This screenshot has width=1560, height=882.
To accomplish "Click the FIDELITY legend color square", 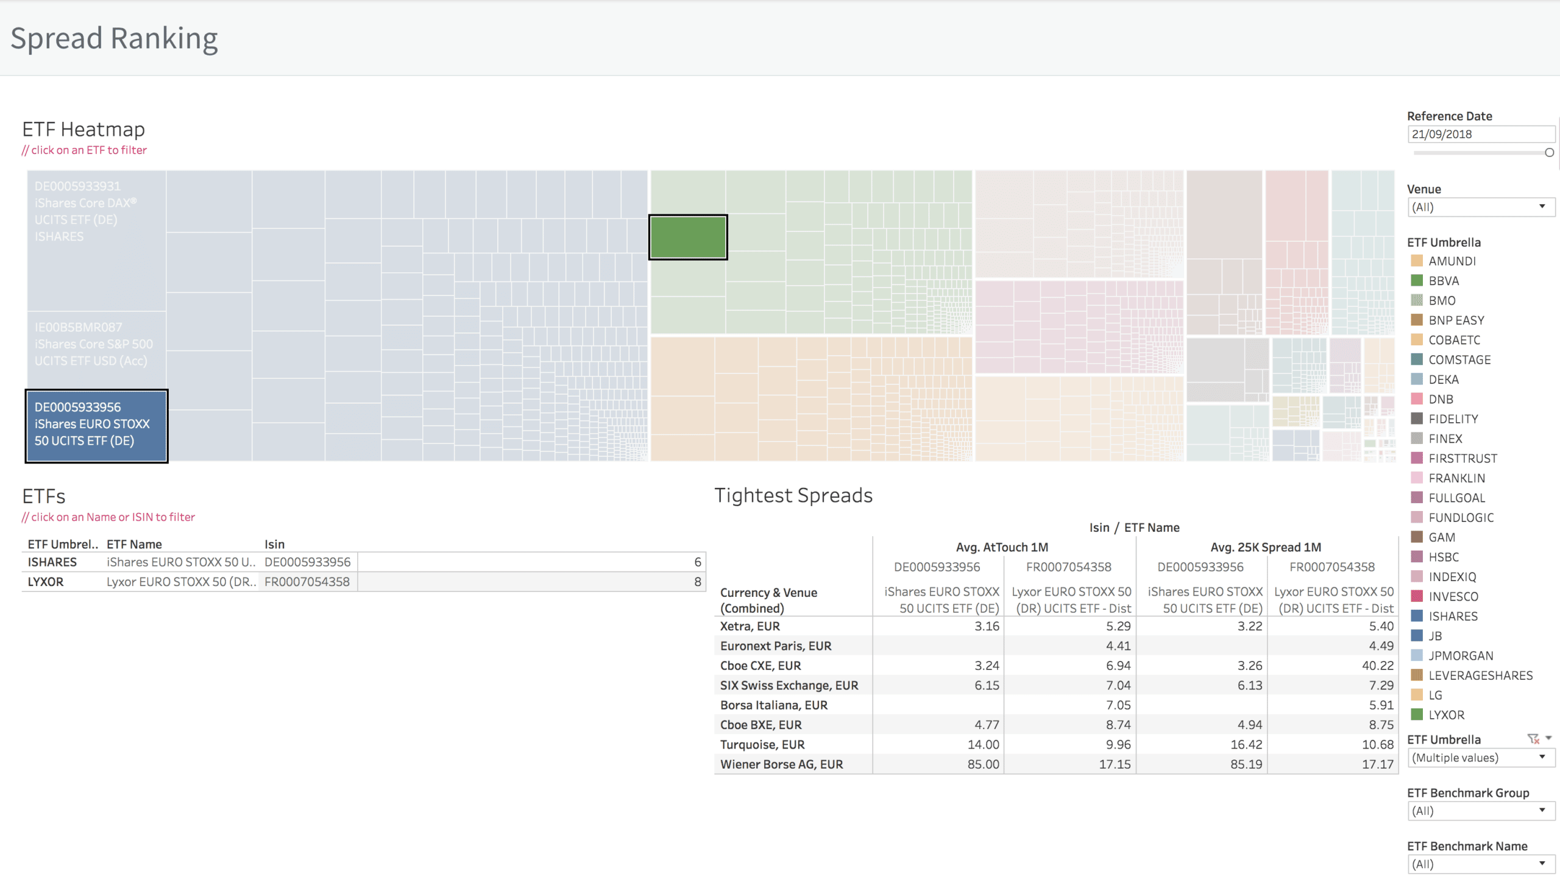I will coord(1417,418).
